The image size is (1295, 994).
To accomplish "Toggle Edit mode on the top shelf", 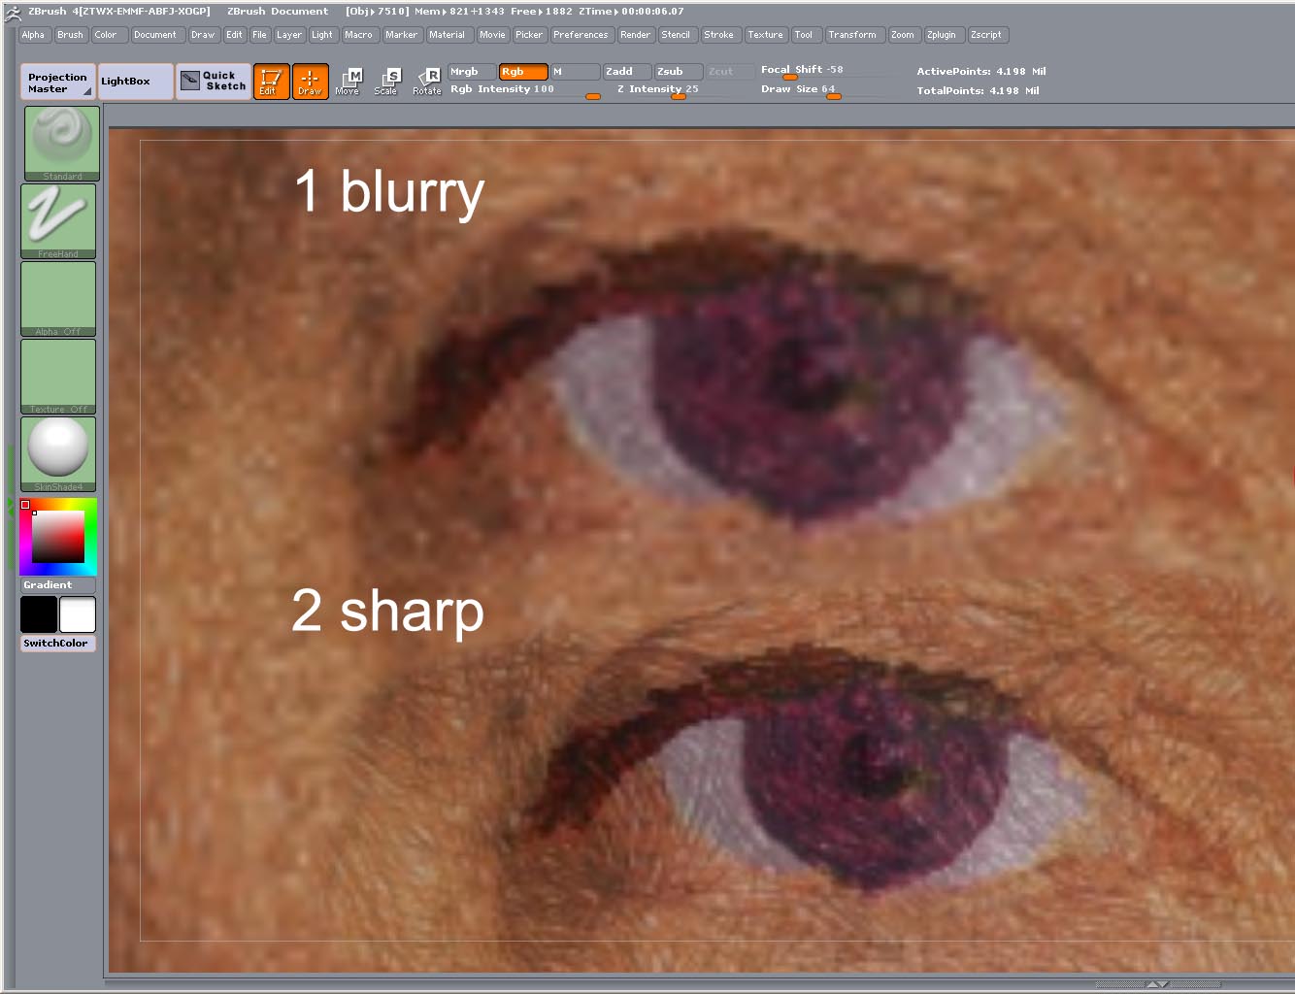I will (x=271, y=81).
